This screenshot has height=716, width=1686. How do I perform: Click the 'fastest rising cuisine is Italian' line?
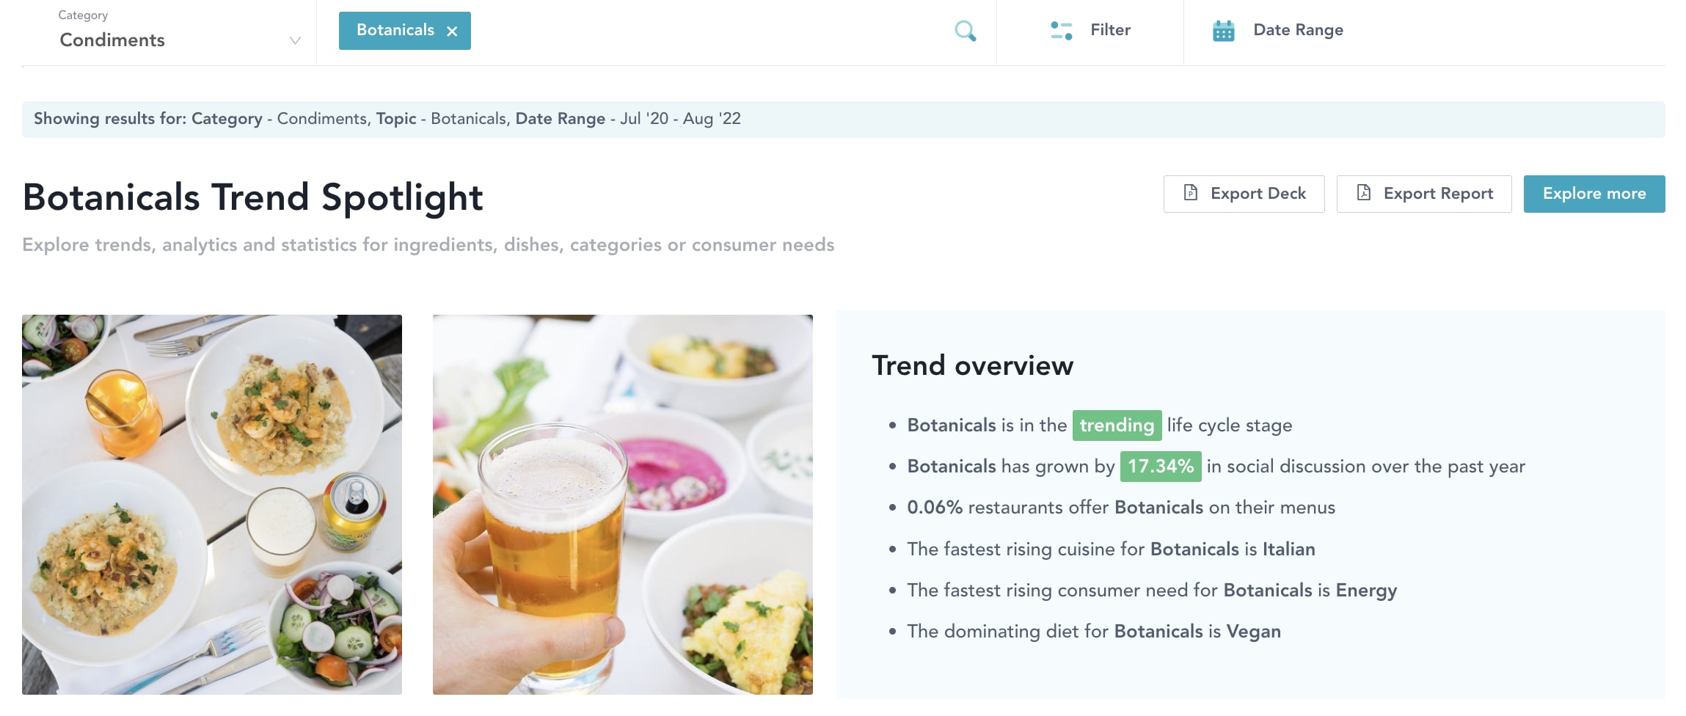click(1111, 549)
